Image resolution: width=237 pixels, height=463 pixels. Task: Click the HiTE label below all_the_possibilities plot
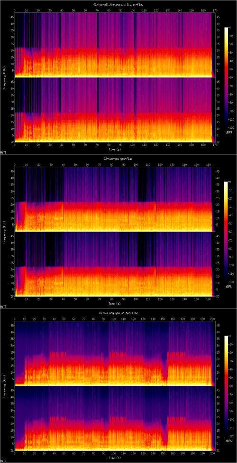tap(3, 153)
